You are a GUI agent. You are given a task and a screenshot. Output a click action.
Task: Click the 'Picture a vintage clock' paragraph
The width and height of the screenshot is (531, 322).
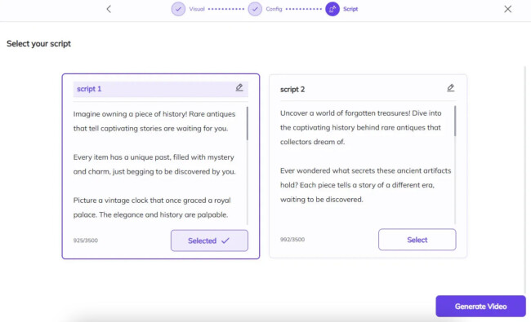[152, 207]
